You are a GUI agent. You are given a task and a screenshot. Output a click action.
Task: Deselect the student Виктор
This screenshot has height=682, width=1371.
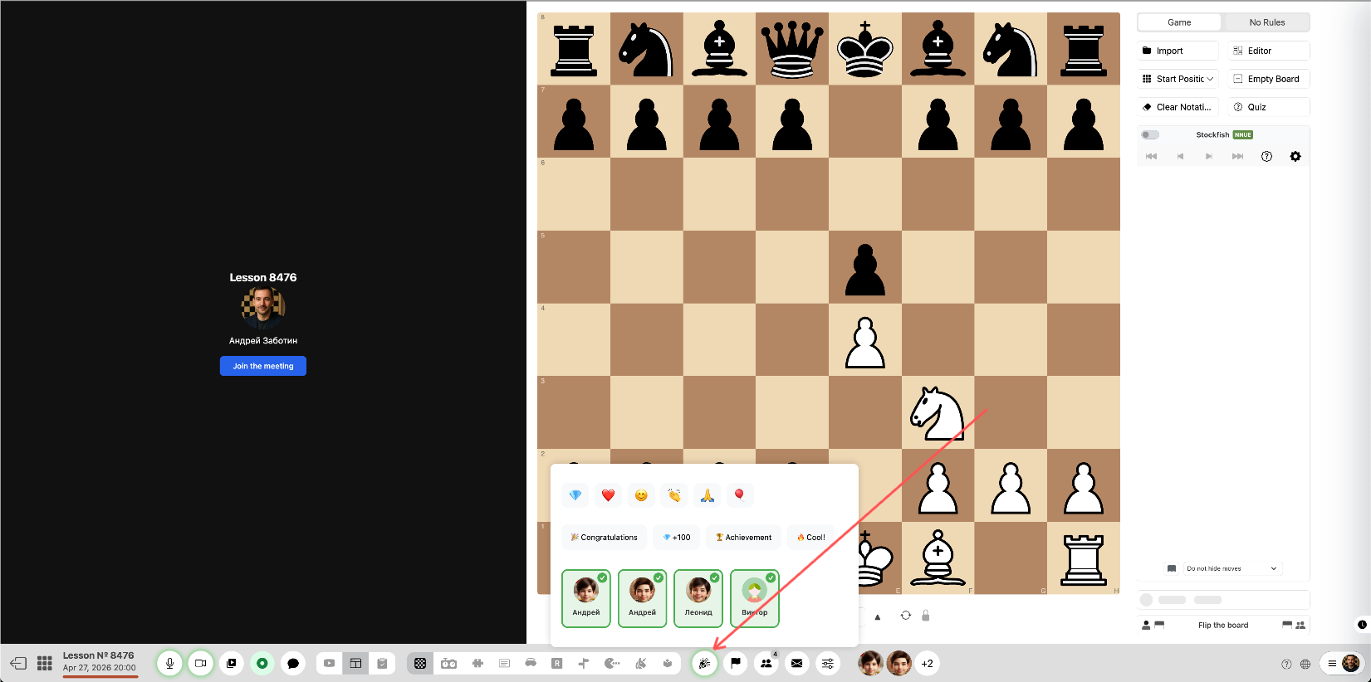coord(755,598)
